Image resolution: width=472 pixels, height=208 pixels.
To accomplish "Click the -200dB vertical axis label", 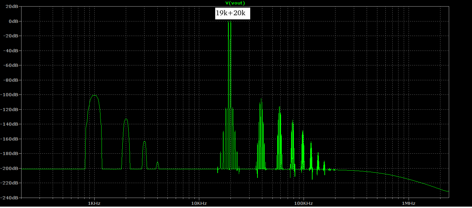I will tap(10, 168).
